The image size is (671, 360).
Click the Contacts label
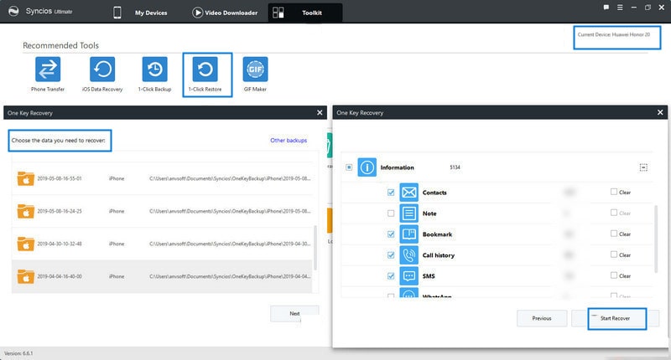[434, 193]
